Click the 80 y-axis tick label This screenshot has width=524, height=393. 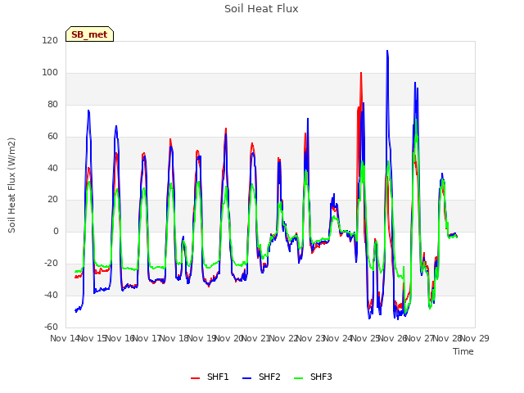[52, 104]
